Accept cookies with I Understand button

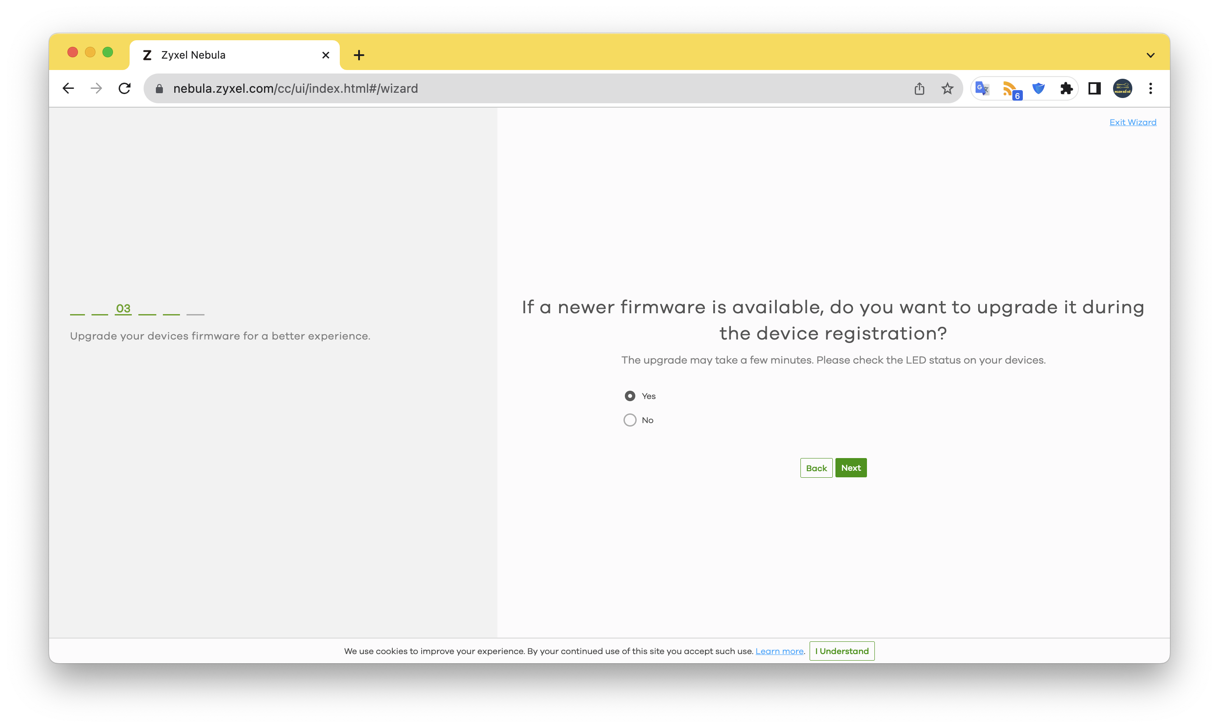[x=842, y=651]
